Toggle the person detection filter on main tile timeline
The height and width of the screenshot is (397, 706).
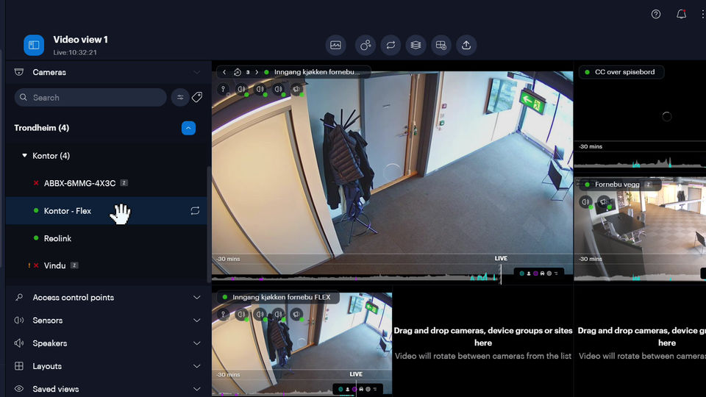click(x=529, y=273)
